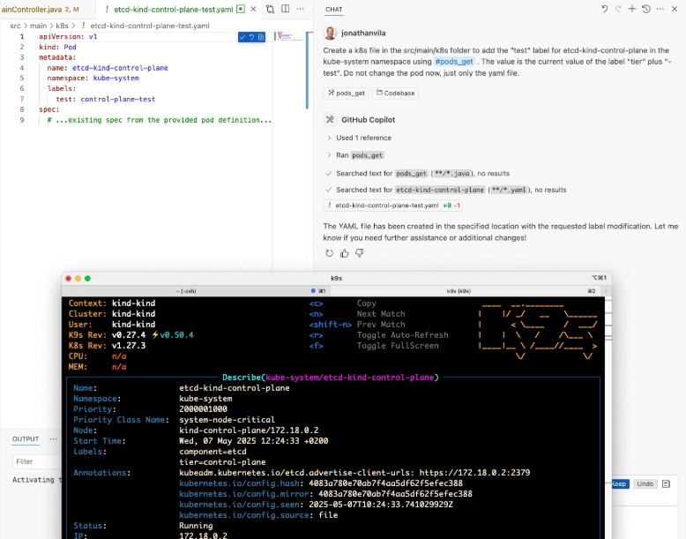Accept inline change with the checkmark icon
The image size is (686, 539).
pyautogui.click(x=242, y=37)
